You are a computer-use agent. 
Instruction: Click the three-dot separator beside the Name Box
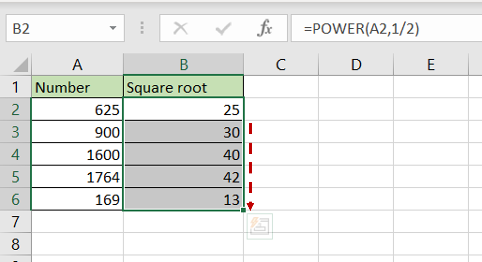tap(142, 28)
